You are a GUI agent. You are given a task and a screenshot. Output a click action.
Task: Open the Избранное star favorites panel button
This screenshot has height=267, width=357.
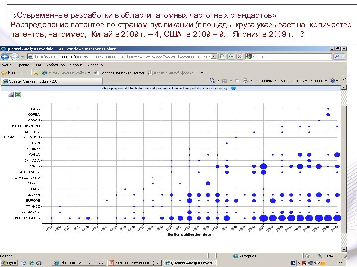[x=14, y=73]
